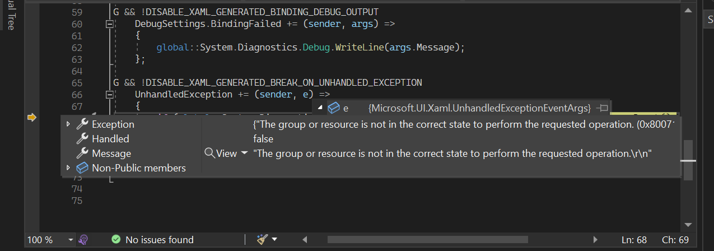Collapse the BindingFailed lambda block on line 60
Image resolution: width=714 pixels, height=251 pixels.
tap(109, 24)
